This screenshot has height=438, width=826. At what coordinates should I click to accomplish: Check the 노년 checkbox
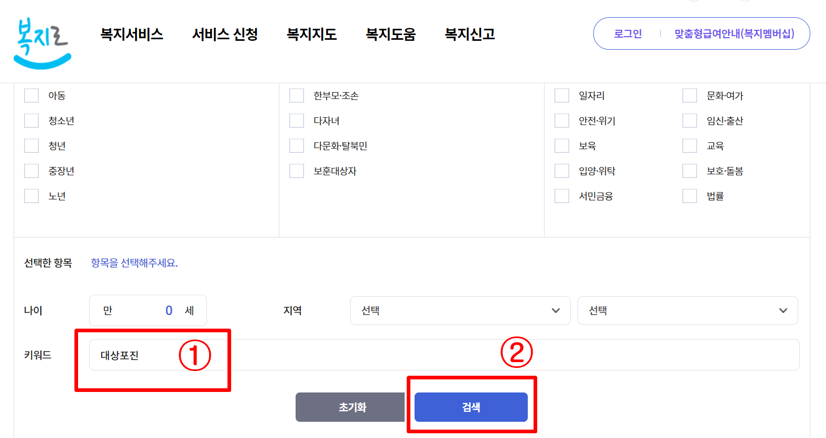(x=31, y=195)
